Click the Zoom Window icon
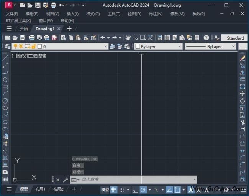Image resolution: width=249 pixels, height=196 pixels. coord(143,38)
